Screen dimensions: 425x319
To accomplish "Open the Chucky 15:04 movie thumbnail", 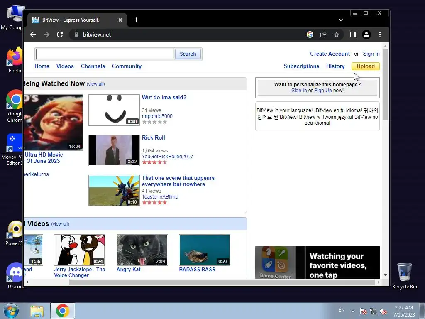I will [x=54, y=123].
